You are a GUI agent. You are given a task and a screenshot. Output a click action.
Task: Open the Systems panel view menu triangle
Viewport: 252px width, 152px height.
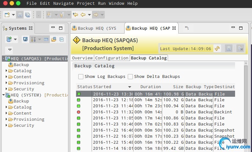point(10,50)
